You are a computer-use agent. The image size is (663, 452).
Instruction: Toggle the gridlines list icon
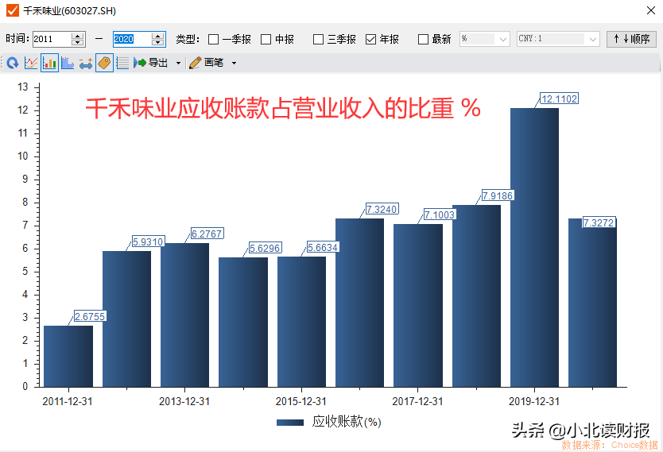click(x=122, y=63)
